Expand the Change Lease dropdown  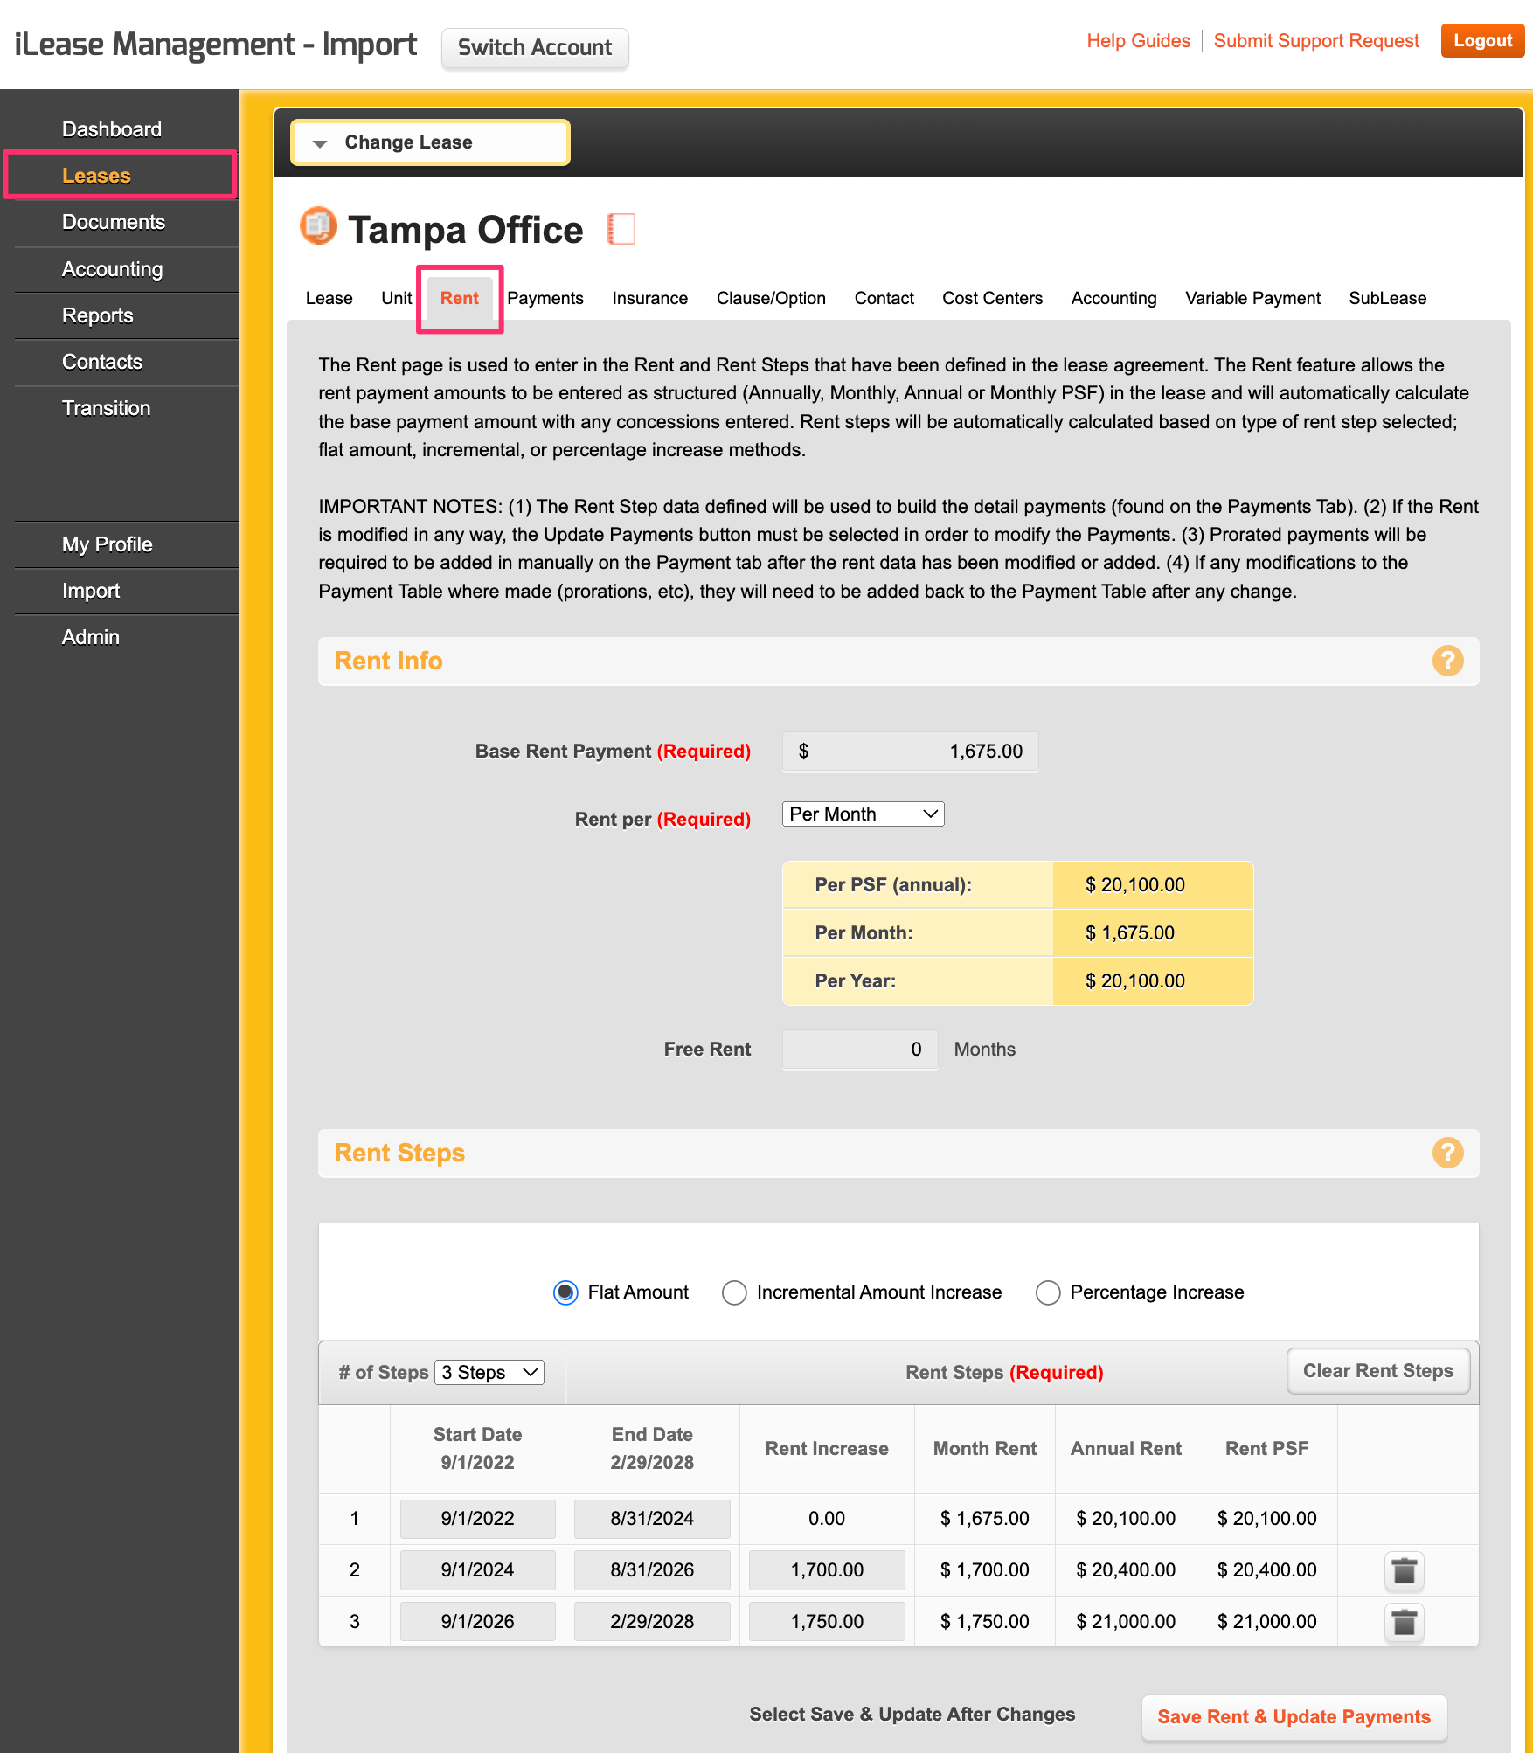pyautogui.click(x=430, y=142)
